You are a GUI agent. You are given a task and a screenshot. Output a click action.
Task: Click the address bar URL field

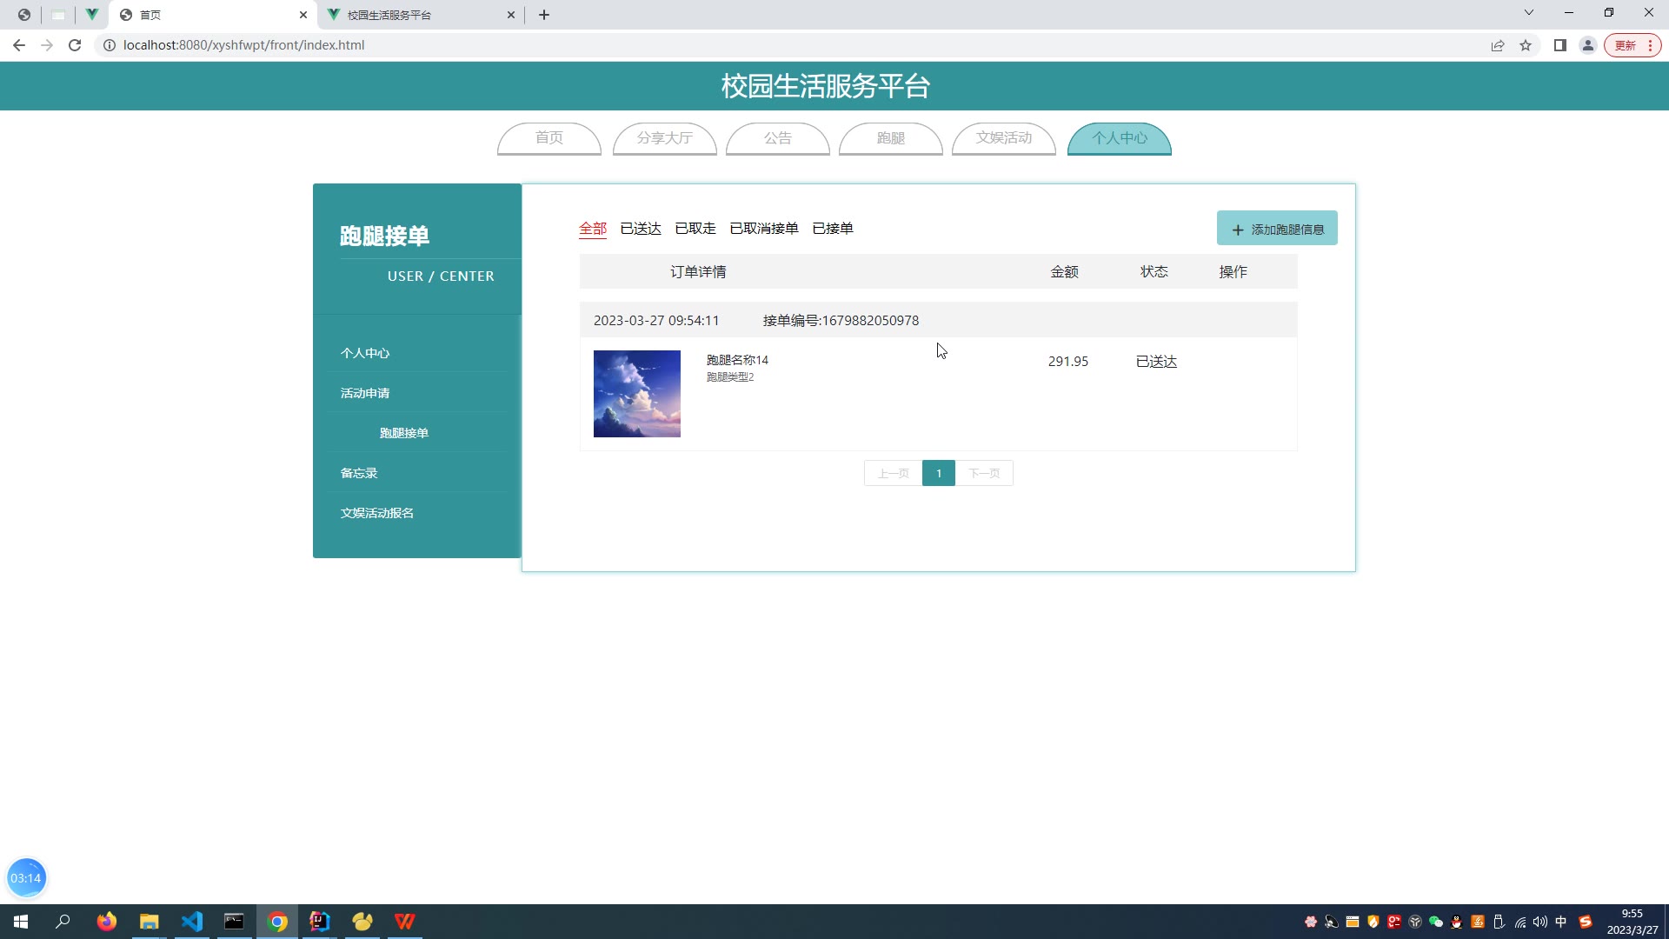point(243,45)
